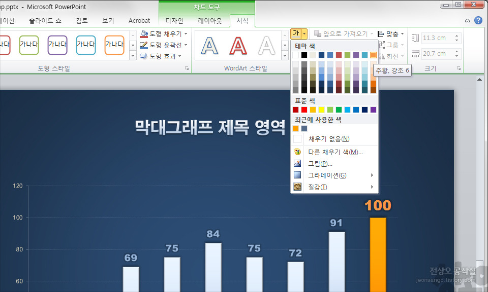Viewport: 488px width, 292px height.
Task: Open PowerPoint help question mark
Action: click(x=478, y=20)
